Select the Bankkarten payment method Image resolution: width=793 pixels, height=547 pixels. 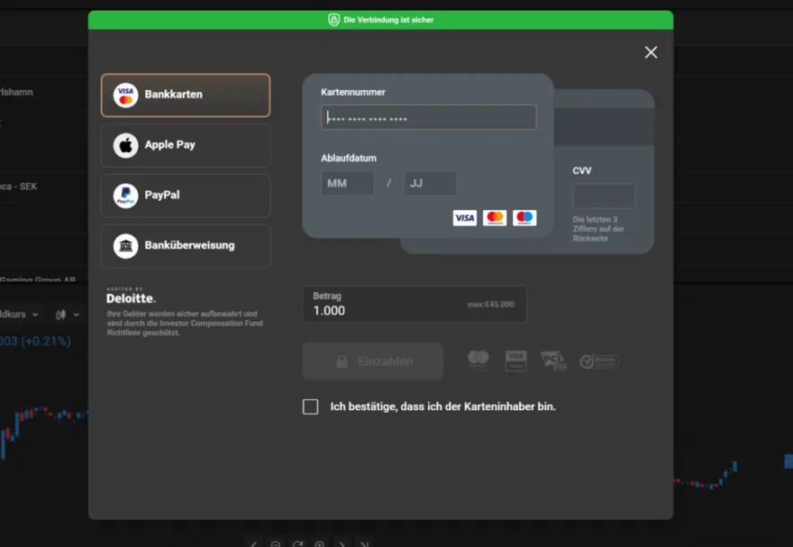point(186,95)
